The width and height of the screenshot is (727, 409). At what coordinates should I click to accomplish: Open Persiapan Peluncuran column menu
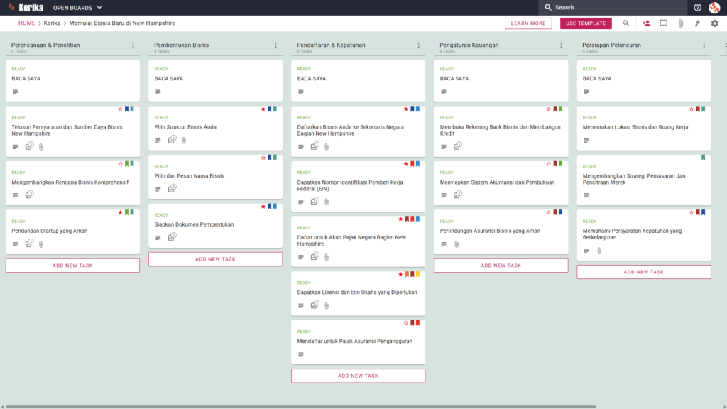coord(704,45)
